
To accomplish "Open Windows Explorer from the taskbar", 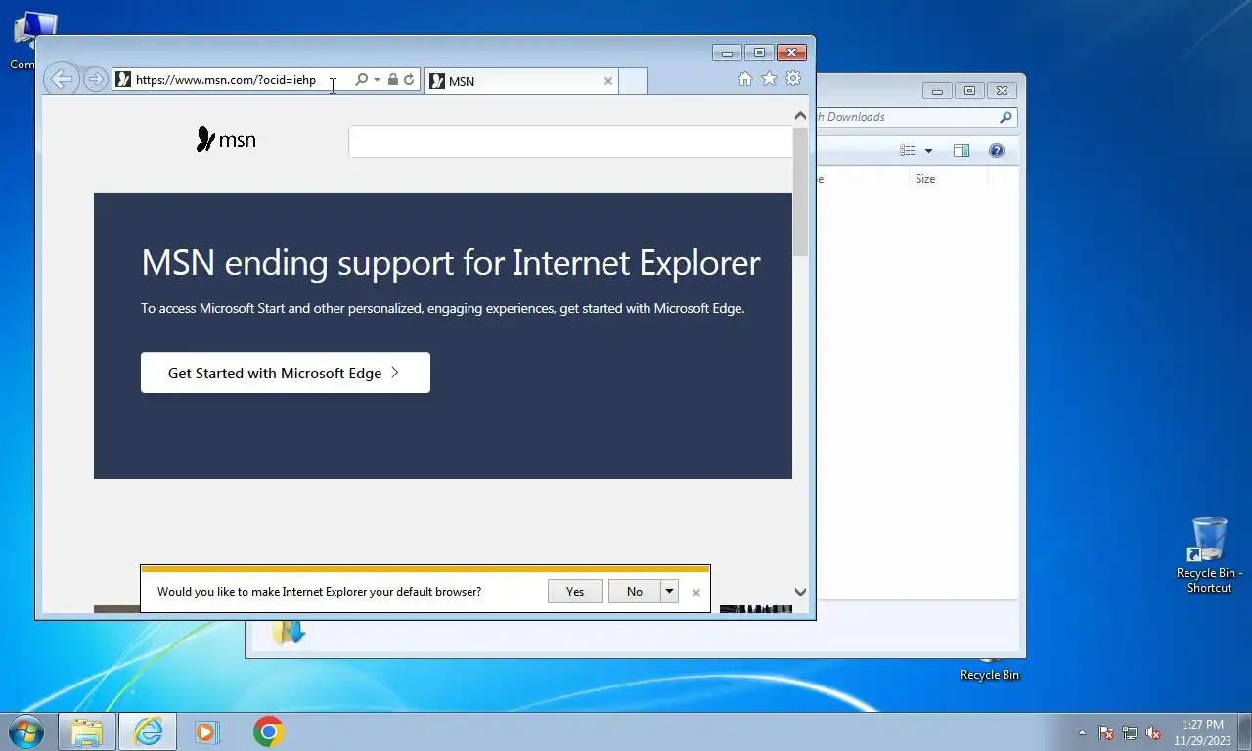I will pyautogui.click(x=87, y=731).
